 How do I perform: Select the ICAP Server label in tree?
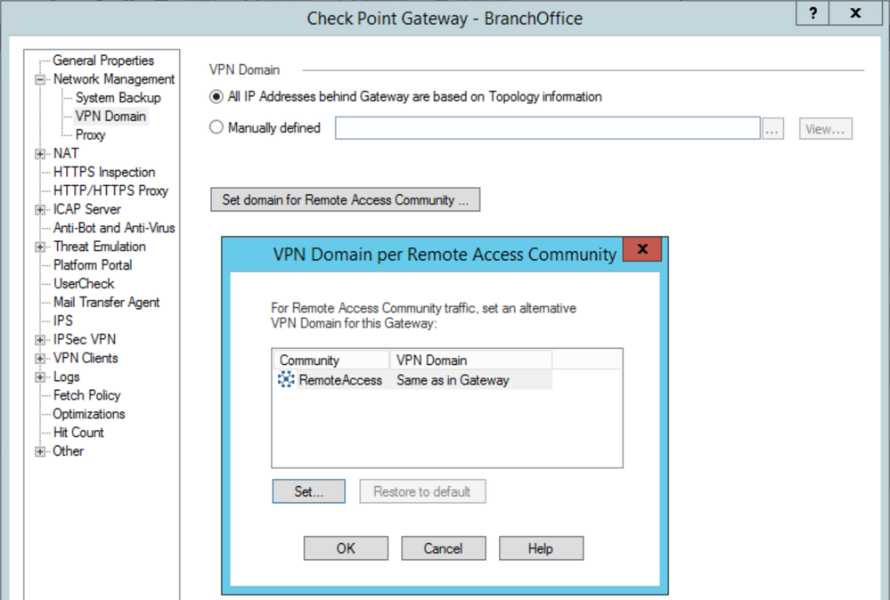coord(86,209)
